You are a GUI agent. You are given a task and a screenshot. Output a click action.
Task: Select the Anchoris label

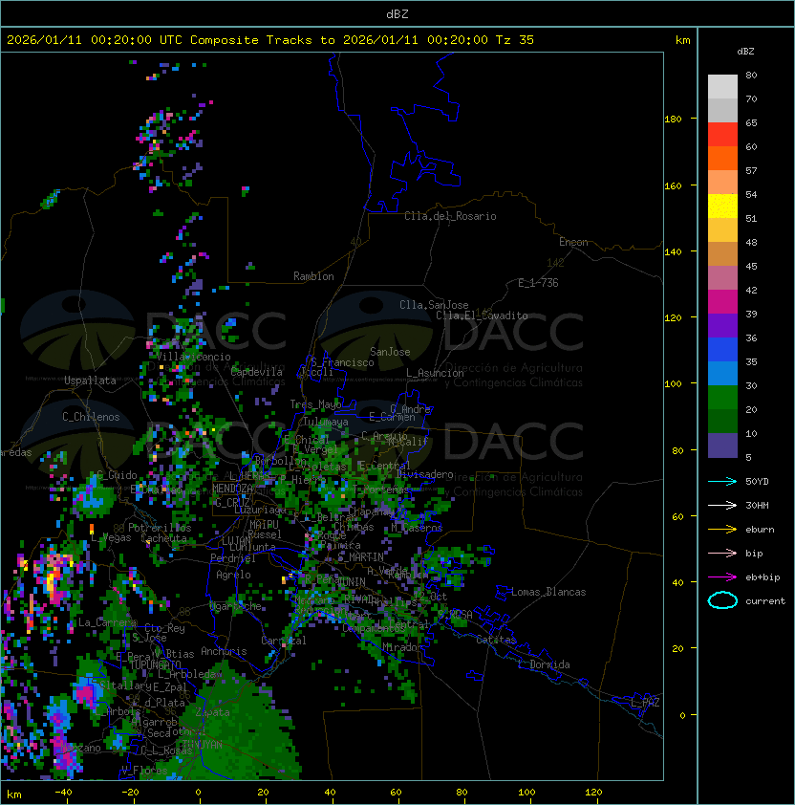point(224,651)
